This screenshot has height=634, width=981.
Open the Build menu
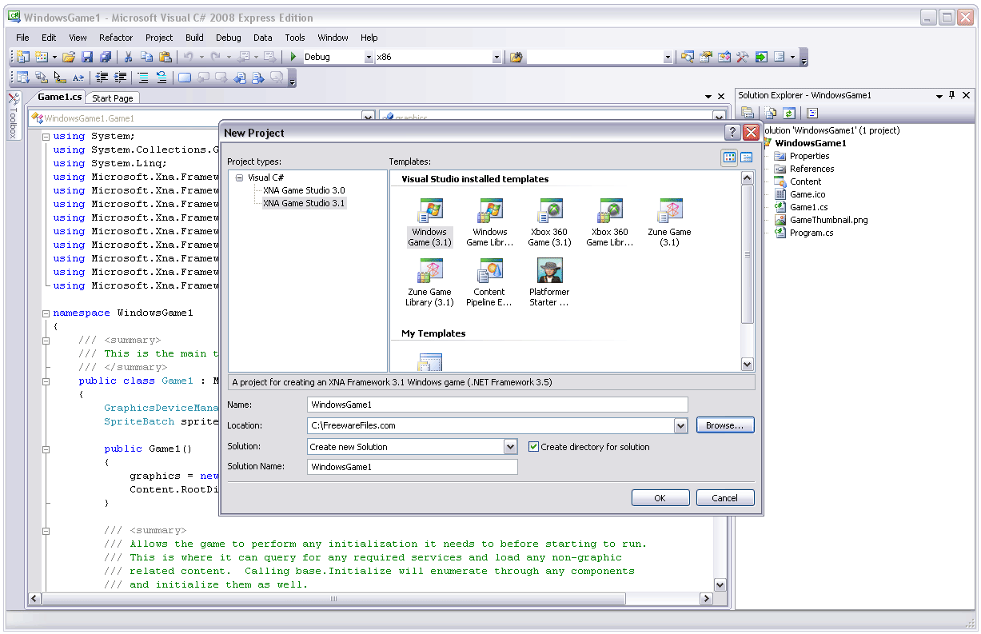tap(194, 38)
